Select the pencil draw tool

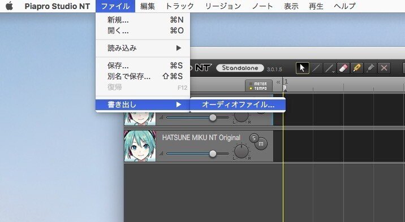316,68
